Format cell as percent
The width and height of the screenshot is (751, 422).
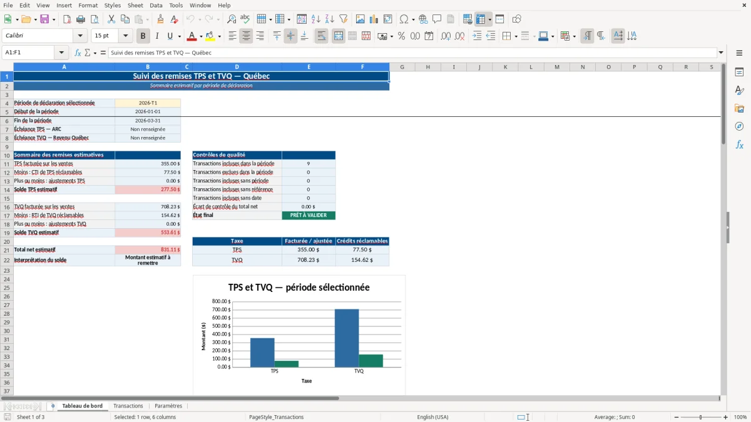coord(401,36)
